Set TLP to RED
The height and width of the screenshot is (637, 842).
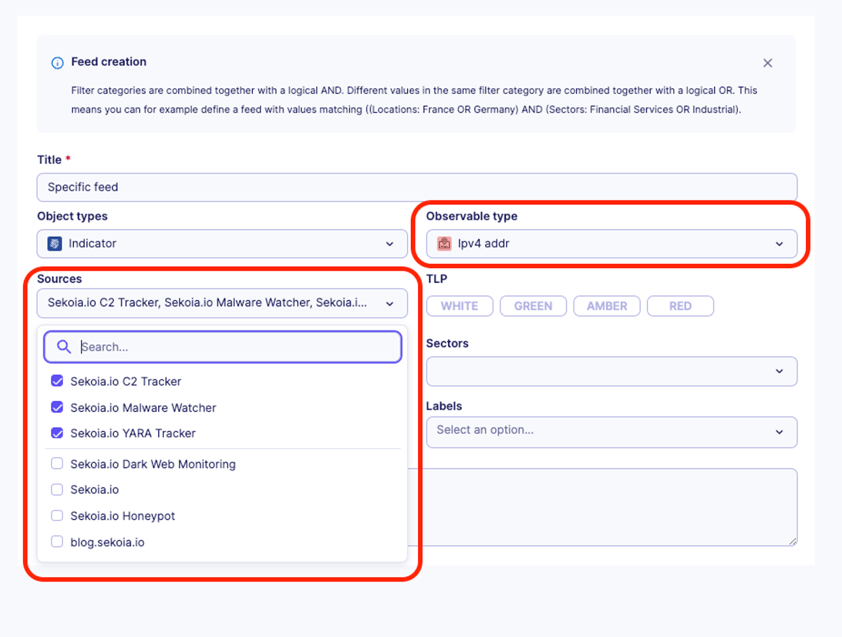pos(680,306)
